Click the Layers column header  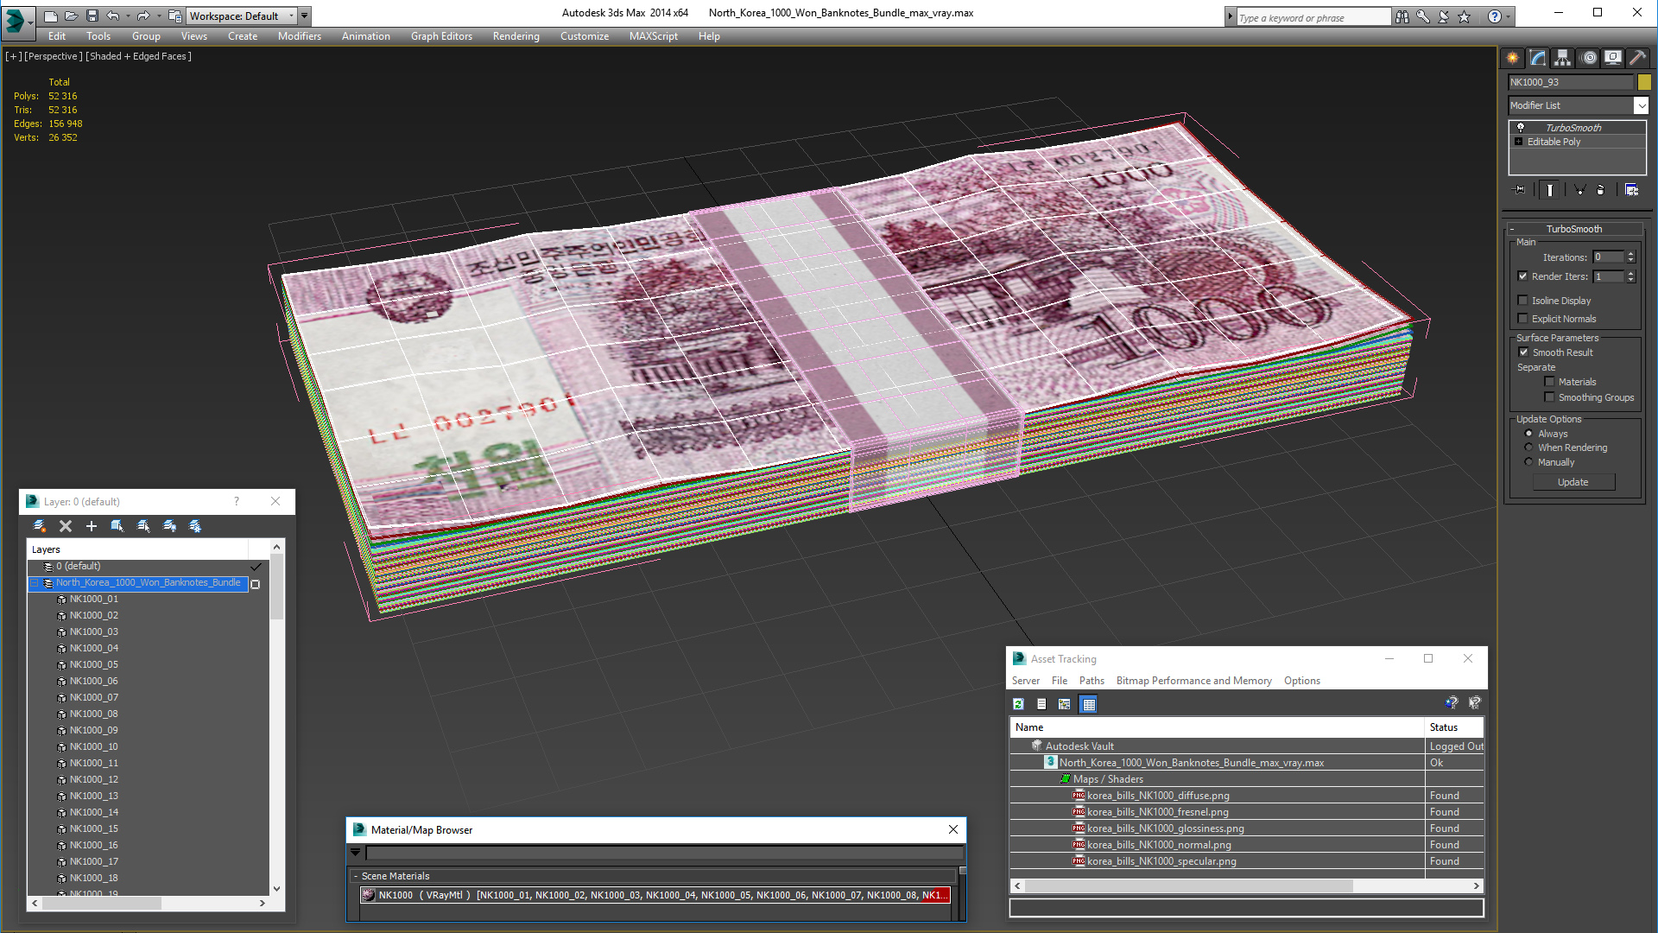138,549
